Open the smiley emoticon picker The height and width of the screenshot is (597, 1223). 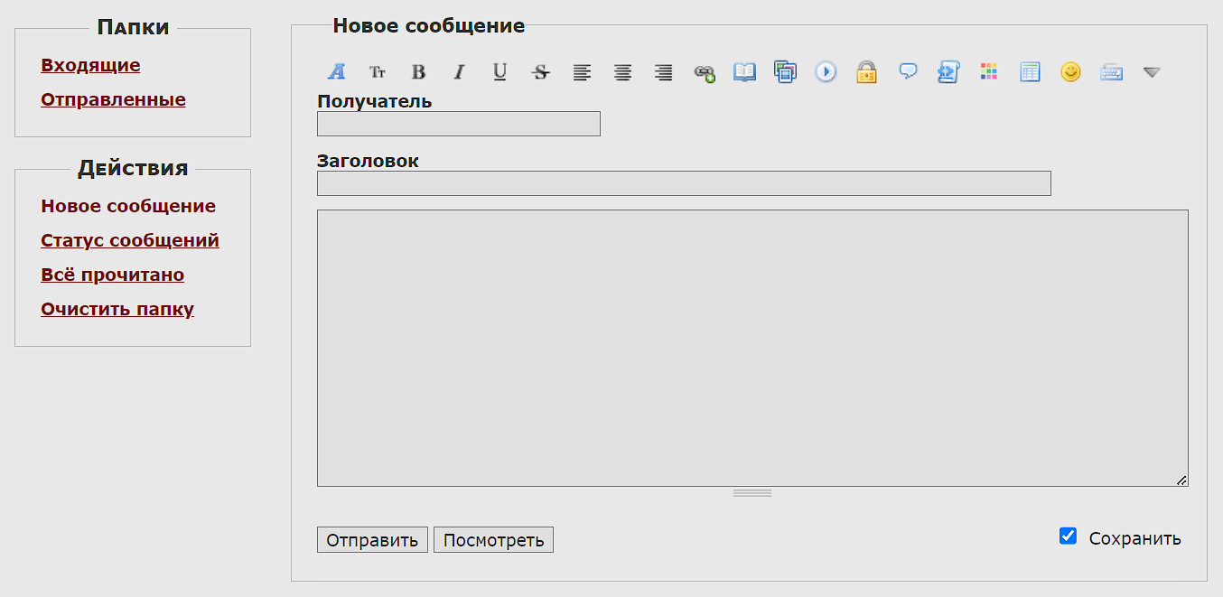tap(1070, 72)
